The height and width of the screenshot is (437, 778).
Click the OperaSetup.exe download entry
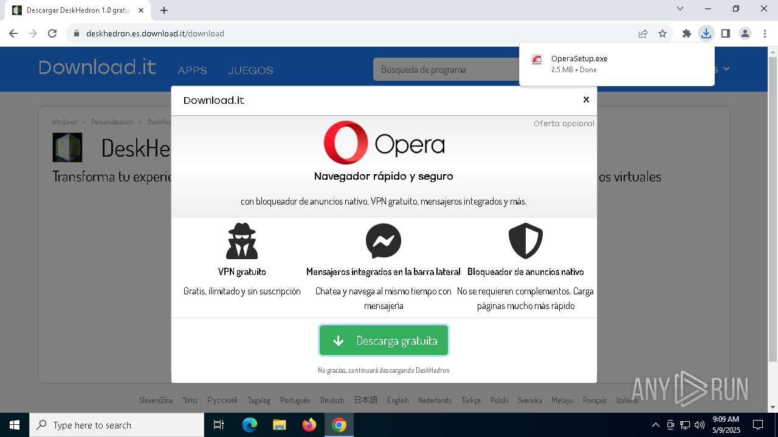pos(617,64)
